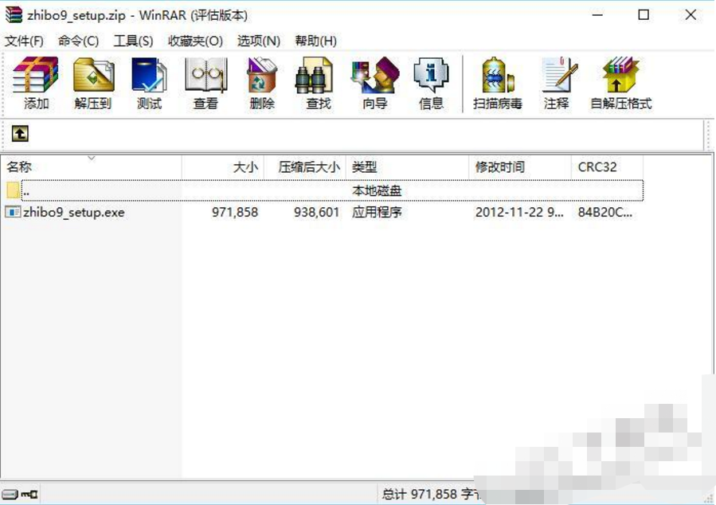Open the 命令(C) menu

pos(79,41)
